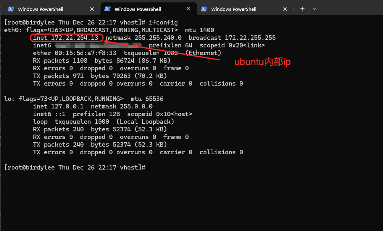Viewport: 383px width, 231px height.
Task: Click the interface name 'eth0:'
Action: click(x=13, y=30)
